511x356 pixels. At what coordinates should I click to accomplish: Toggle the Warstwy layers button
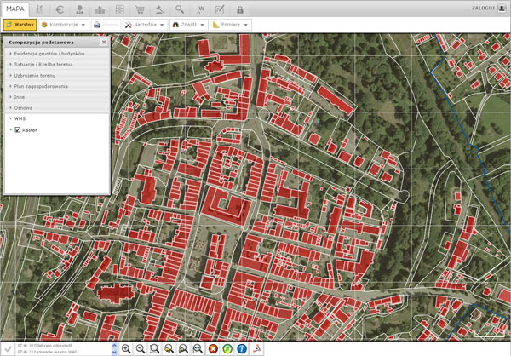[x=20, y=25]
